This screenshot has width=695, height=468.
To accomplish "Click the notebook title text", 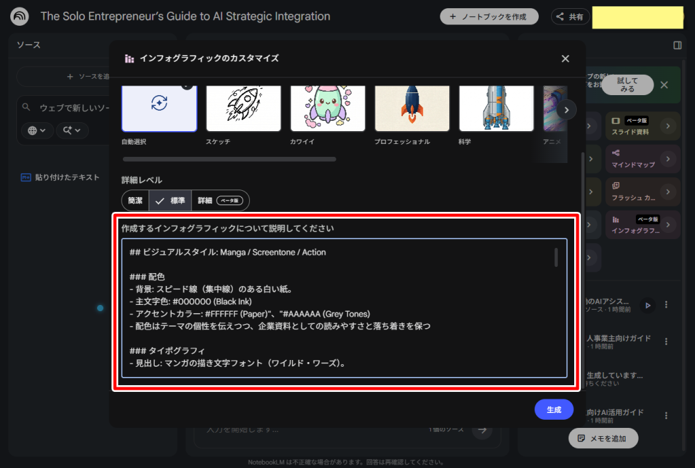I will [x=185, y=16].
